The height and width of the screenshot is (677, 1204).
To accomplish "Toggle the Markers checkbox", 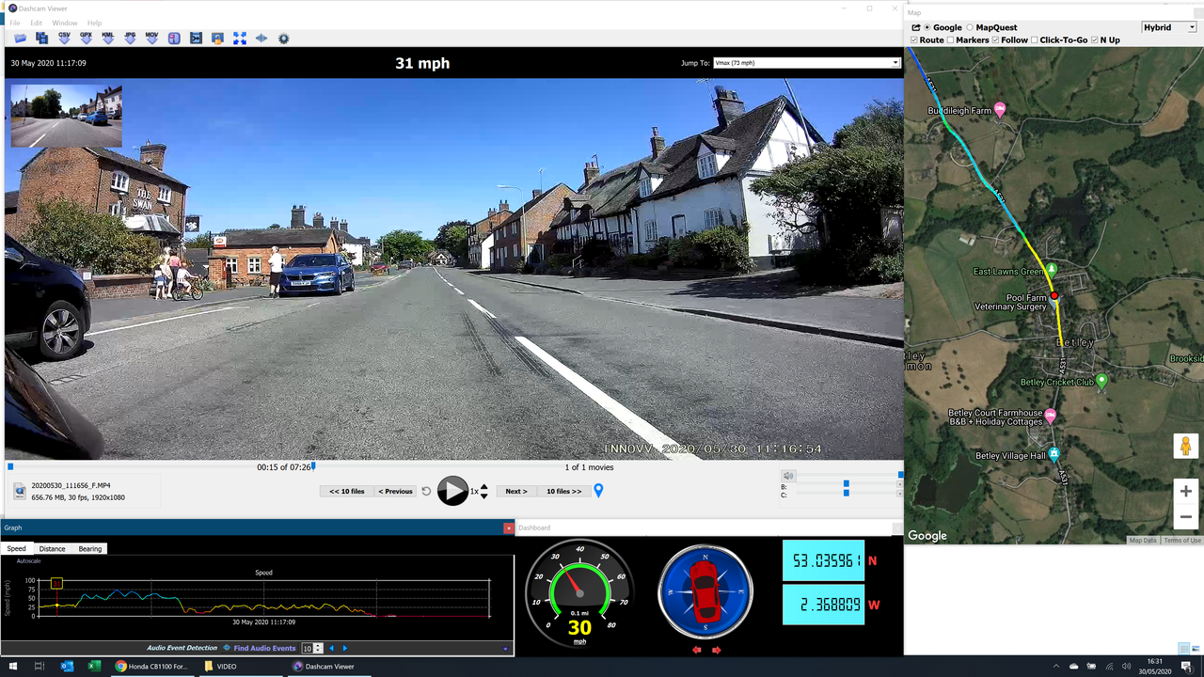I will pos(950,40).
